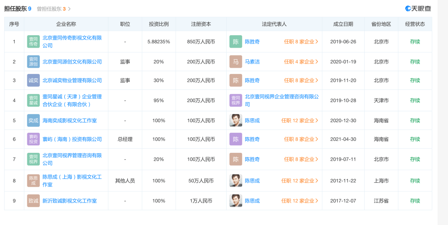Click the 马 avatar badge for 马素洁

[x=236, y=62]
